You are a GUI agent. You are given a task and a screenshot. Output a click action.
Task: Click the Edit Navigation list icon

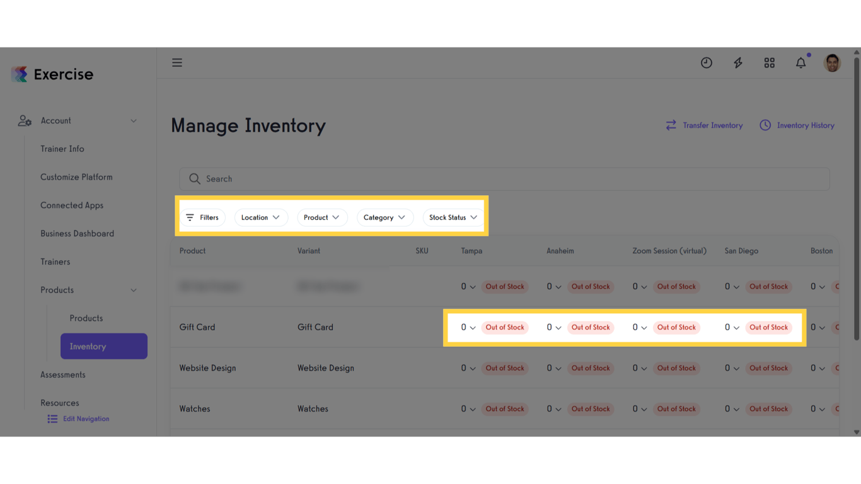pos(52,418)
